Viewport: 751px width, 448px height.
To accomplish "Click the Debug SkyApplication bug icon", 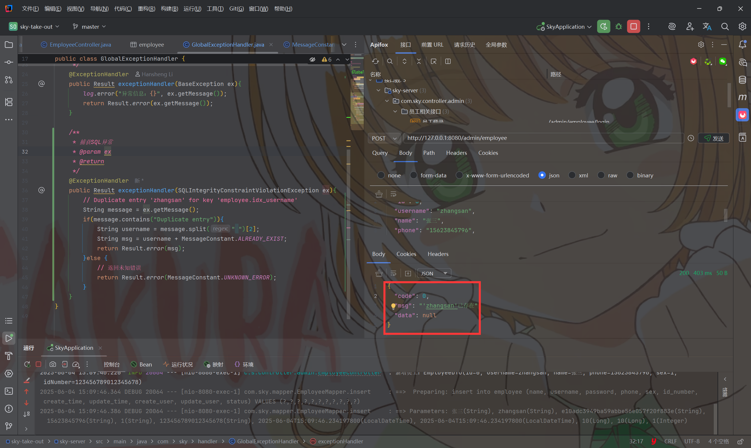I will pos(618,27).
